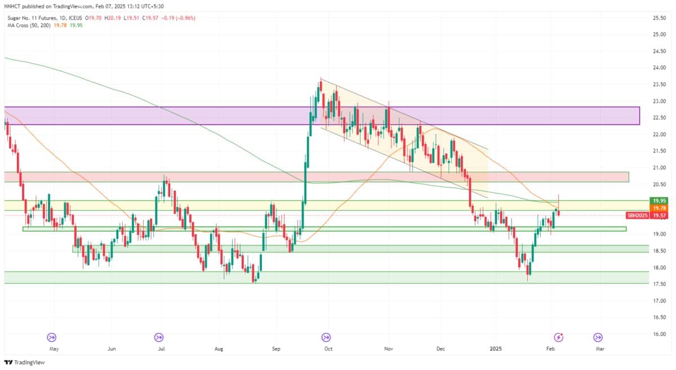Click the red lightning icon near Feb
The height and width of the screenshot is (370, 676).
[559, 337]
